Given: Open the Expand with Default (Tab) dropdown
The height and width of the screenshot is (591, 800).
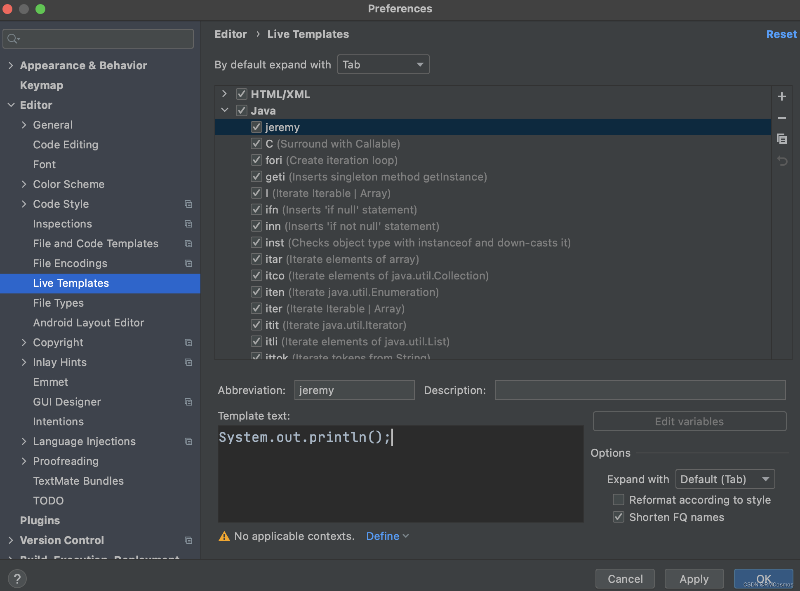Looking at the screenshot, I should [725, 479].
